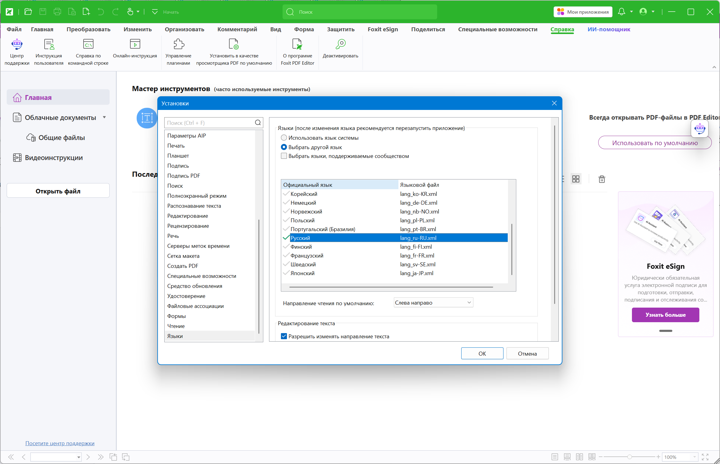Screen dimensions: 720x464
Task: Expand the Облачные документы arrow
Action: pyautogui.click(x=104, y=118)
